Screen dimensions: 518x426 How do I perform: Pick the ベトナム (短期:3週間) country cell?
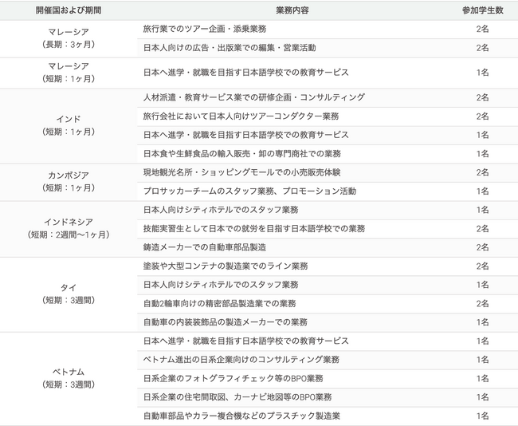coord(69,378)
